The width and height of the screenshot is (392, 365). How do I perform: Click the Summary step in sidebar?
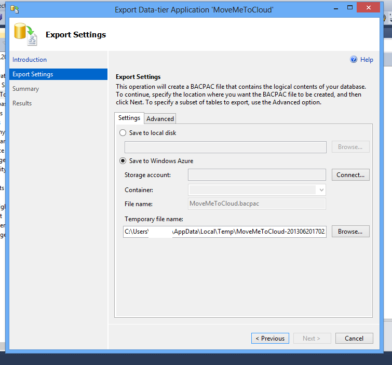pyautogui.click(x=25, y=89)
